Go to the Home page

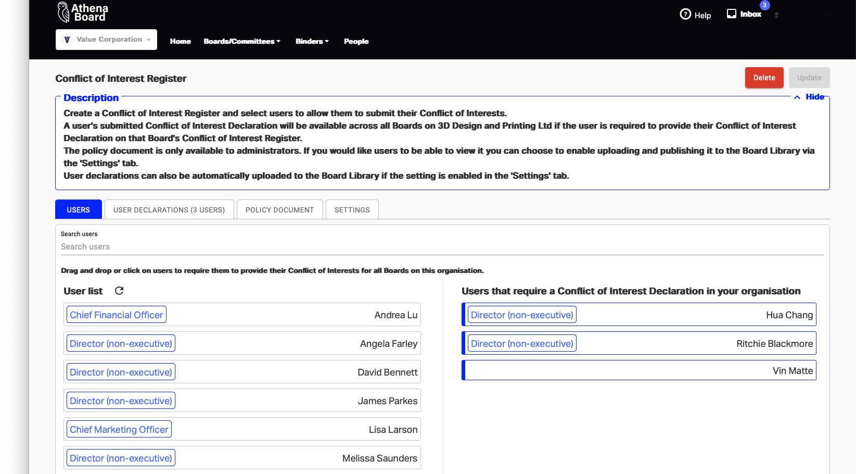tap(181, 41)
